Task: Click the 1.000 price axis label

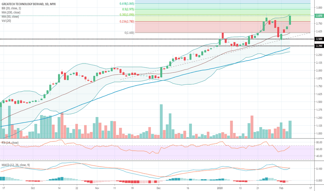Action: coord(319,133)
